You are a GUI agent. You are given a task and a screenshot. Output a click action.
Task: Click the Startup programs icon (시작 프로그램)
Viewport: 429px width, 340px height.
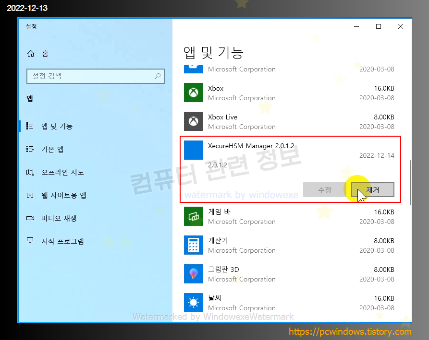coord(30,241)
